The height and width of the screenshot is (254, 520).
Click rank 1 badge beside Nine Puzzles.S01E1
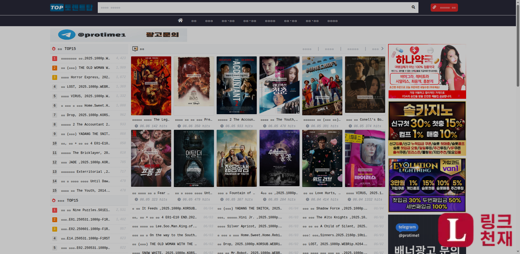click(54, 210)
